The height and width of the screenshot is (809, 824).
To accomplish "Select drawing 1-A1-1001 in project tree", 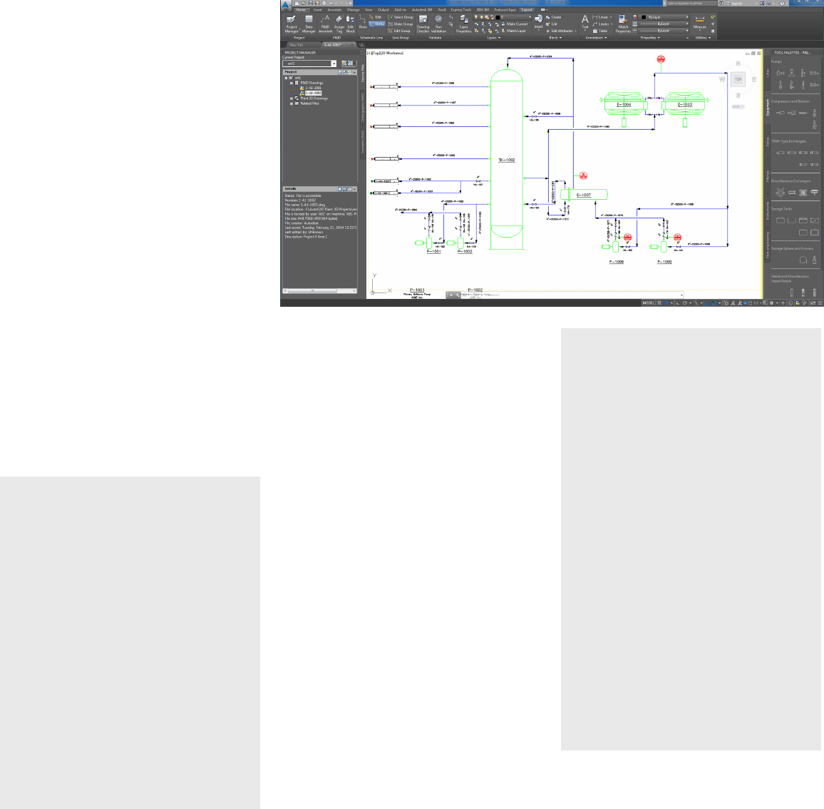I will [314, 88].
